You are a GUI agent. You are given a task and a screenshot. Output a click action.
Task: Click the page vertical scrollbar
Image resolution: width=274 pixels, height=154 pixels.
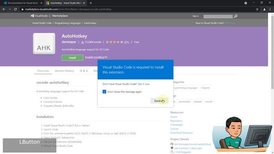pos(272,52)
